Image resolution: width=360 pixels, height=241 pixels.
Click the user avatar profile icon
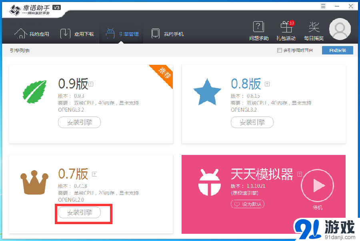pos(340,29)
